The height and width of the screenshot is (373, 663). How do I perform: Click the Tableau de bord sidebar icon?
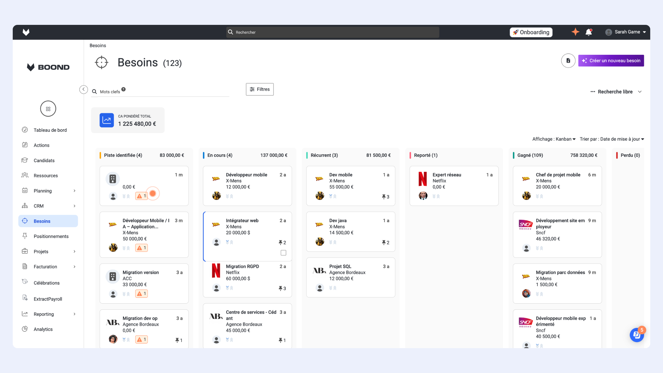coord(25,130)
